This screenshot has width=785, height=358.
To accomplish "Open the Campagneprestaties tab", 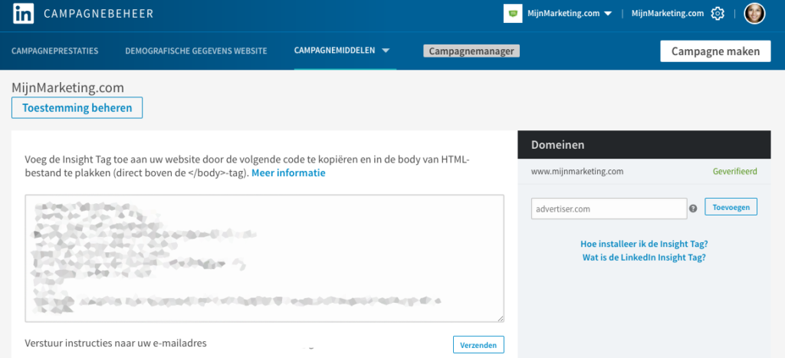I will pos(55,51).
